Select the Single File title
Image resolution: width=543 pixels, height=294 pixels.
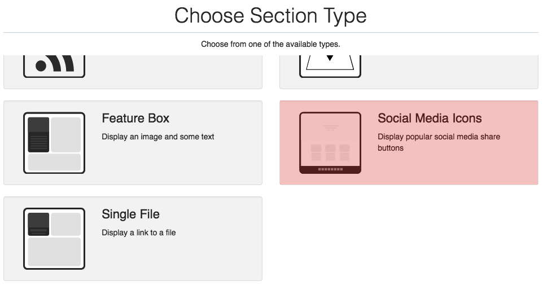coord(130,214)
